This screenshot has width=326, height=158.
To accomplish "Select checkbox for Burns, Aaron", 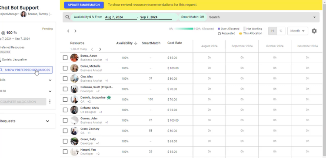I will tap(65, 58).
